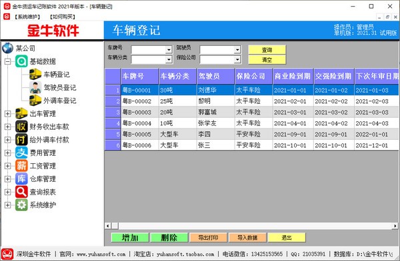This screenshot has height=261, width=400.
Task: Click the red logo icon in status bar
Action: [7, 254]
